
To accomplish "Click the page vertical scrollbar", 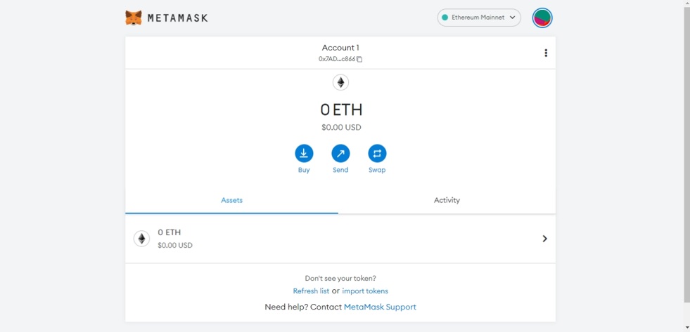I will coord(686,154).
